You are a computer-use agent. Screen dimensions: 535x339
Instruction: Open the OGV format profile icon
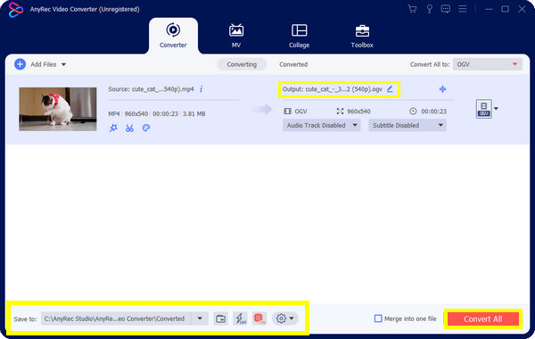tap(484, 109)
